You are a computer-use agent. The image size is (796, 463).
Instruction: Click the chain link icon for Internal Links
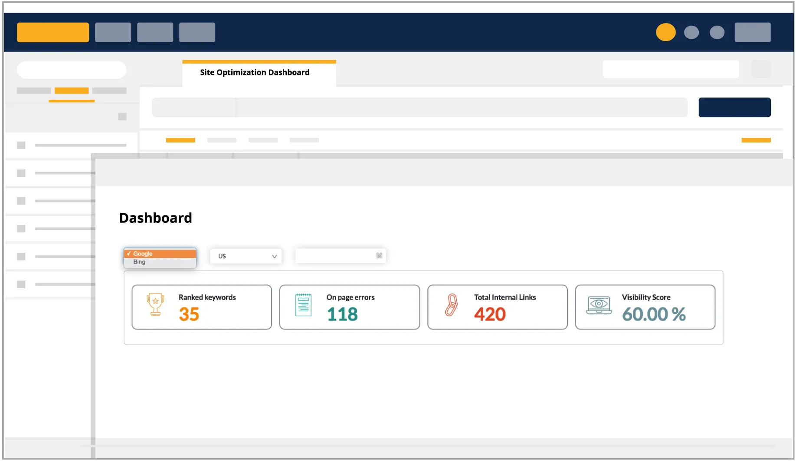451,305
